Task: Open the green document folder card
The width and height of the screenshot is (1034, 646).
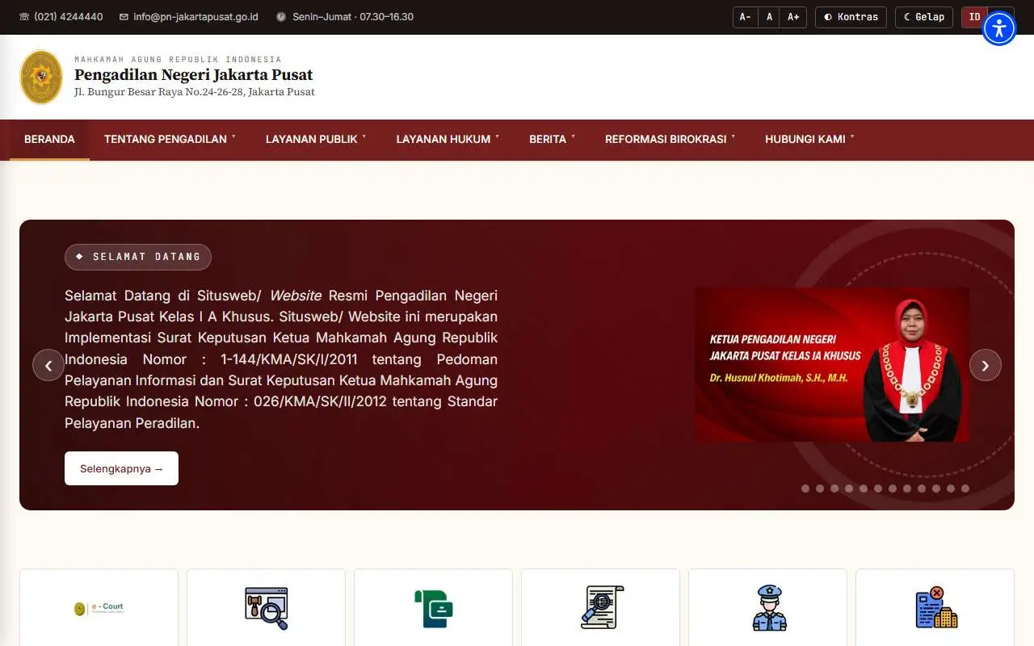Action: (433, 607)
